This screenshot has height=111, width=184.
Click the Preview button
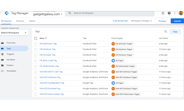[162, 21]
